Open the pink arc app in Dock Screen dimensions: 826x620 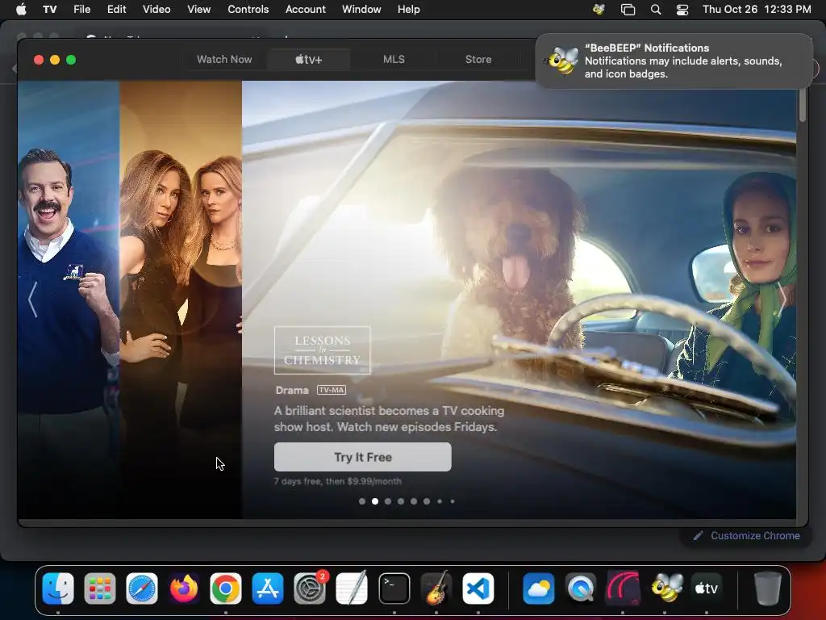point(623,588)
